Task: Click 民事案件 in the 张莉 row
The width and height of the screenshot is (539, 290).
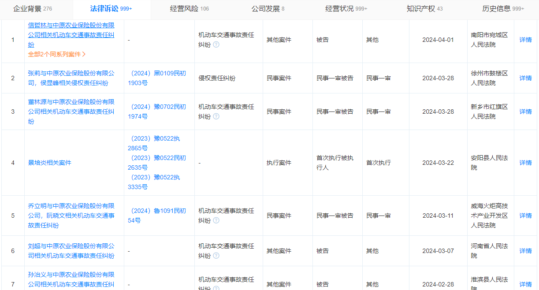Action: point(279,78)
